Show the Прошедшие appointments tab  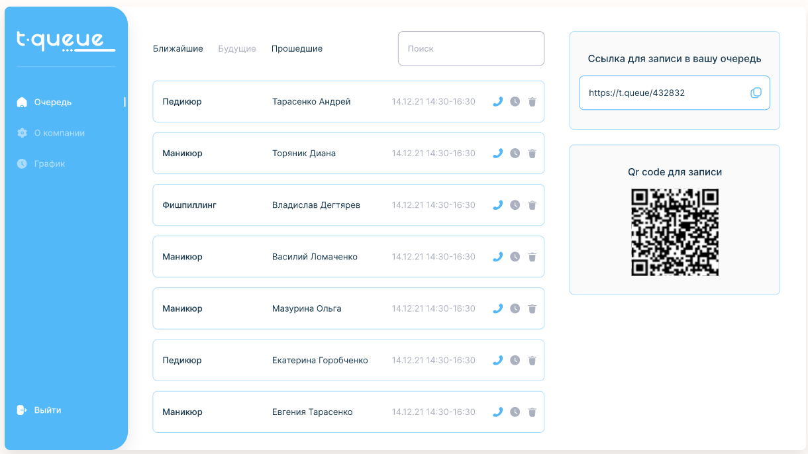coord(297,49)
